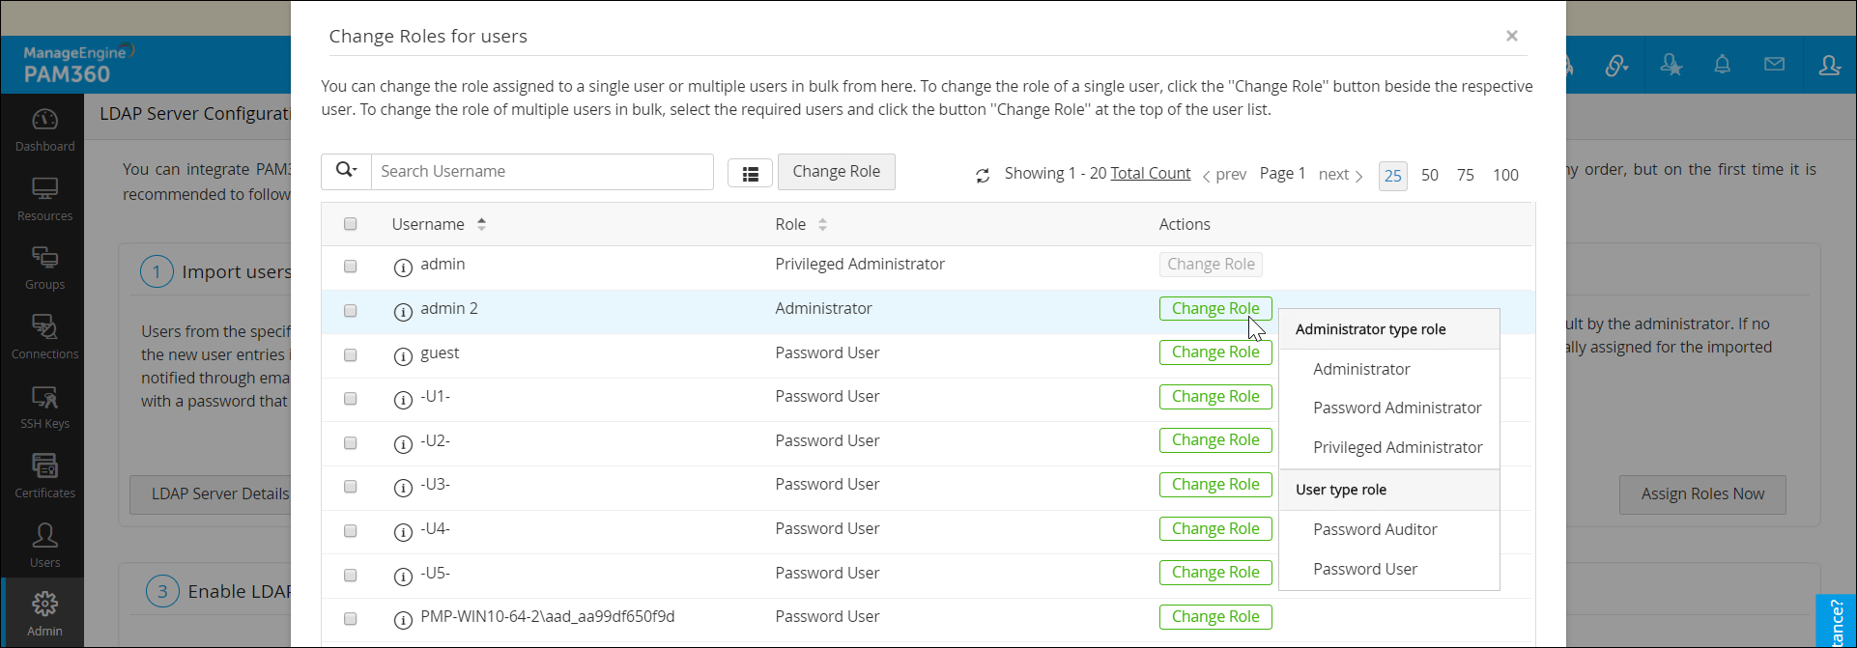Open the mail envelope icon in header
Image resolution: width=1857 pixels, height=648 pixels.
tap(1774, 65)
